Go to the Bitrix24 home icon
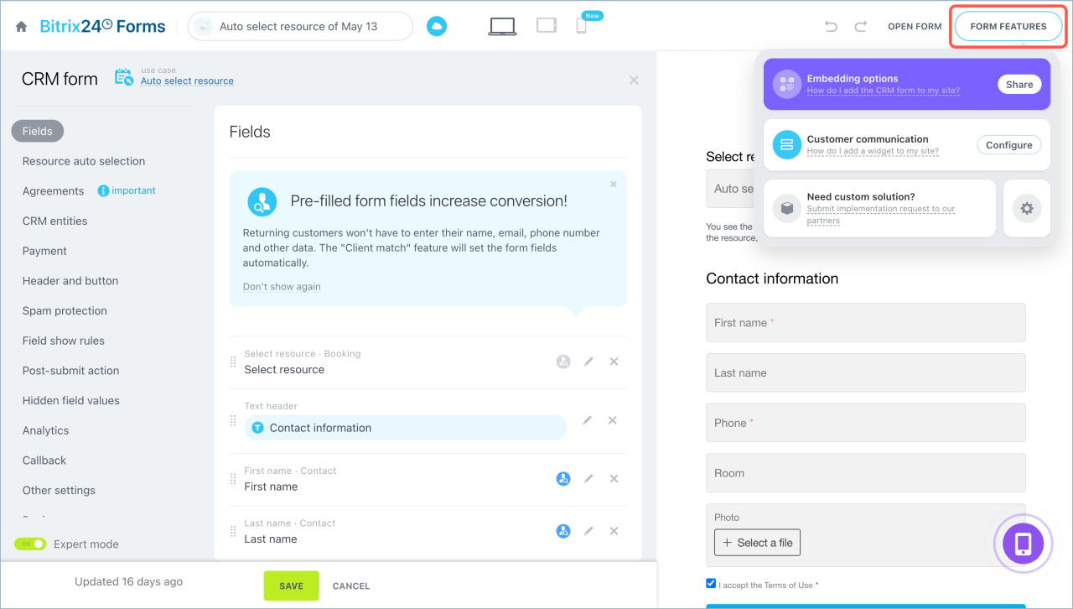 pos(22,27)
